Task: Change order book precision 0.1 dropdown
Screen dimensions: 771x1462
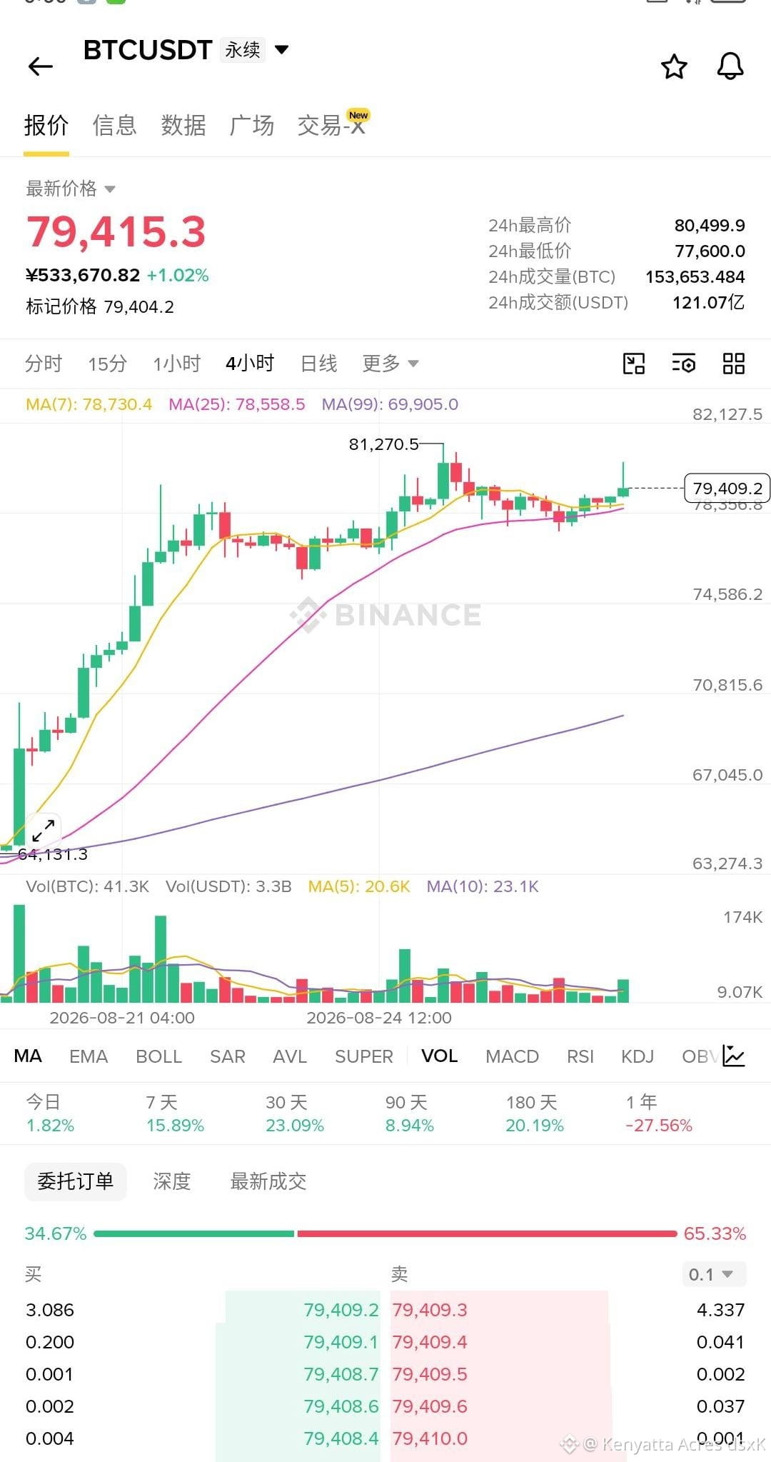Action: [713, 1274]
